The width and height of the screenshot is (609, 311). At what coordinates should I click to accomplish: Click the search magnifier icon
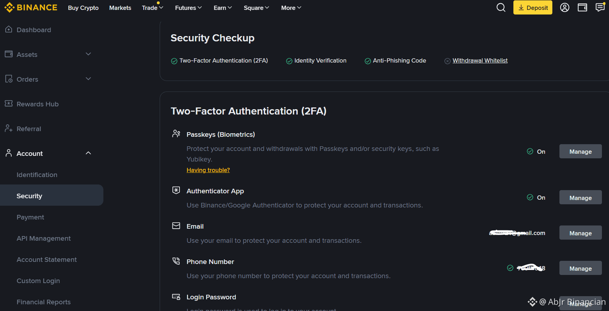[501, 7]
